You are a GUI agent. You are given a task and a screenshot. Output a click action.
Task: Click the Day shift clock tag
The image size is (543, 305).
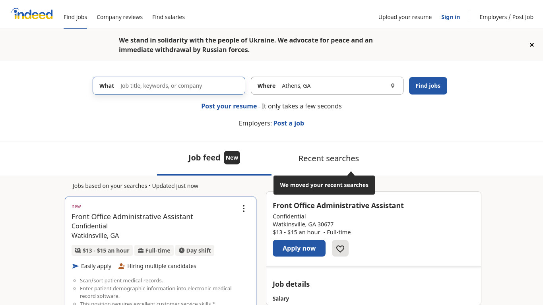pyautogui.click(x=195, y=251)
